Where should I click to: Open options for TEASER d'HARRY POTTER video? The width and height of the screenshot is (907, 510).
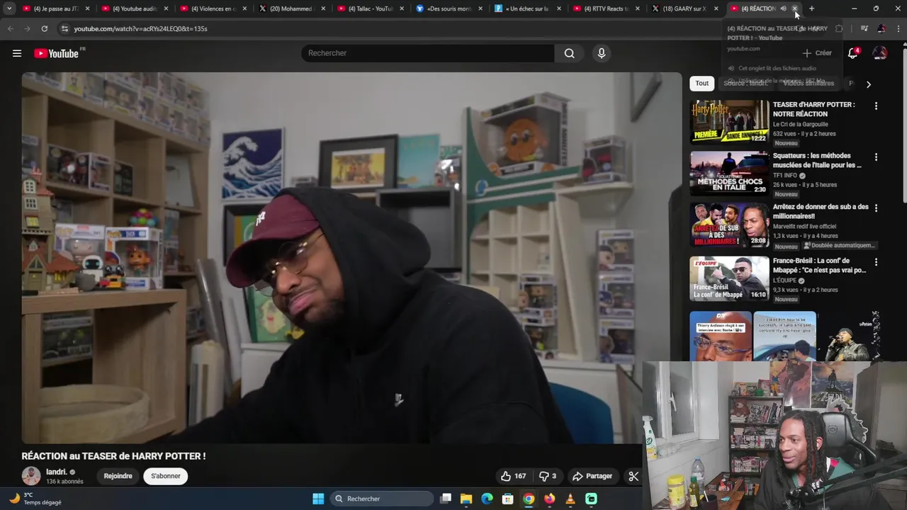pos(876,106)
